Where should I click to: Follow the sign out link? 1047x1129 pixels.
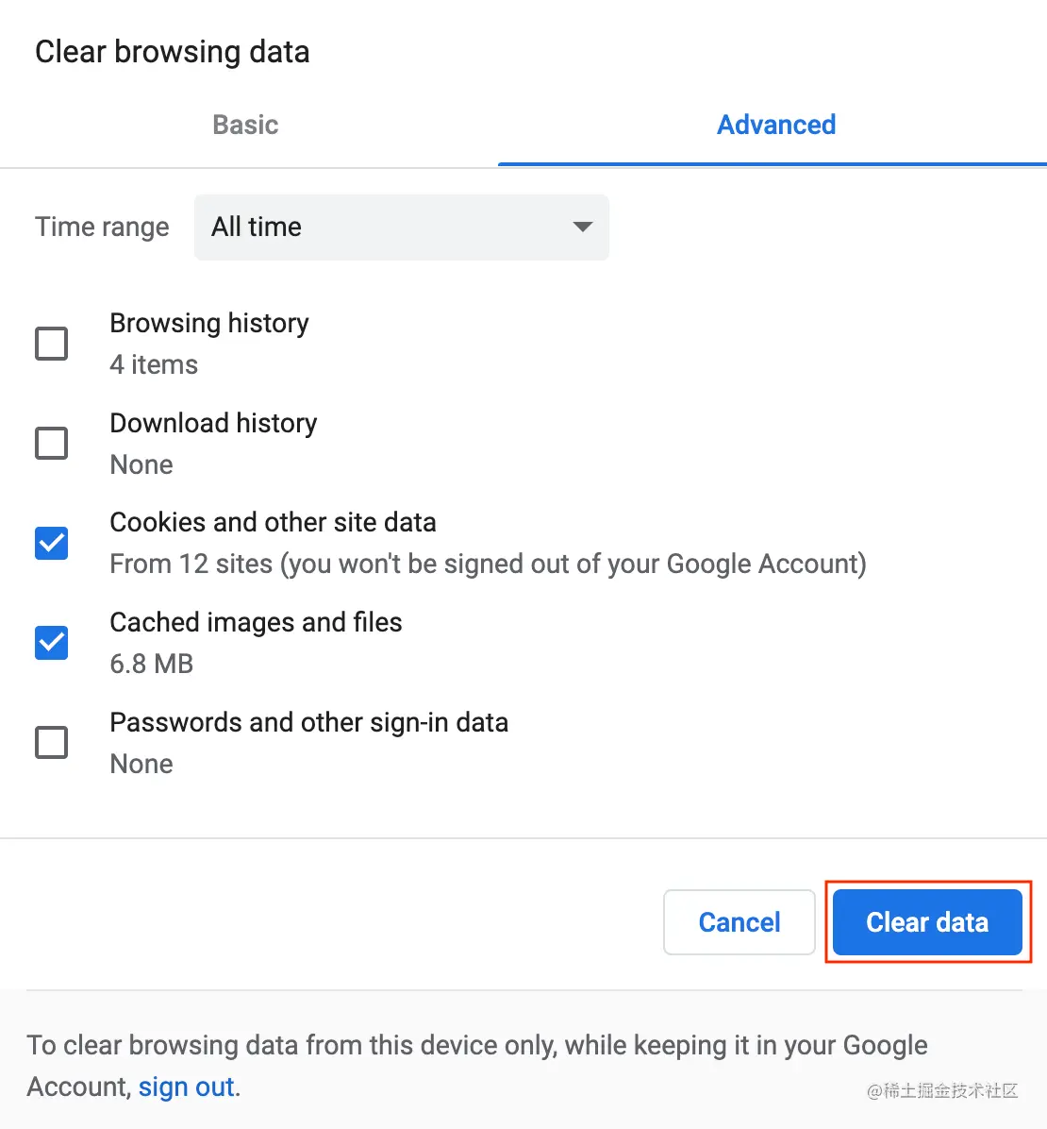click(x=187, y=1087)
